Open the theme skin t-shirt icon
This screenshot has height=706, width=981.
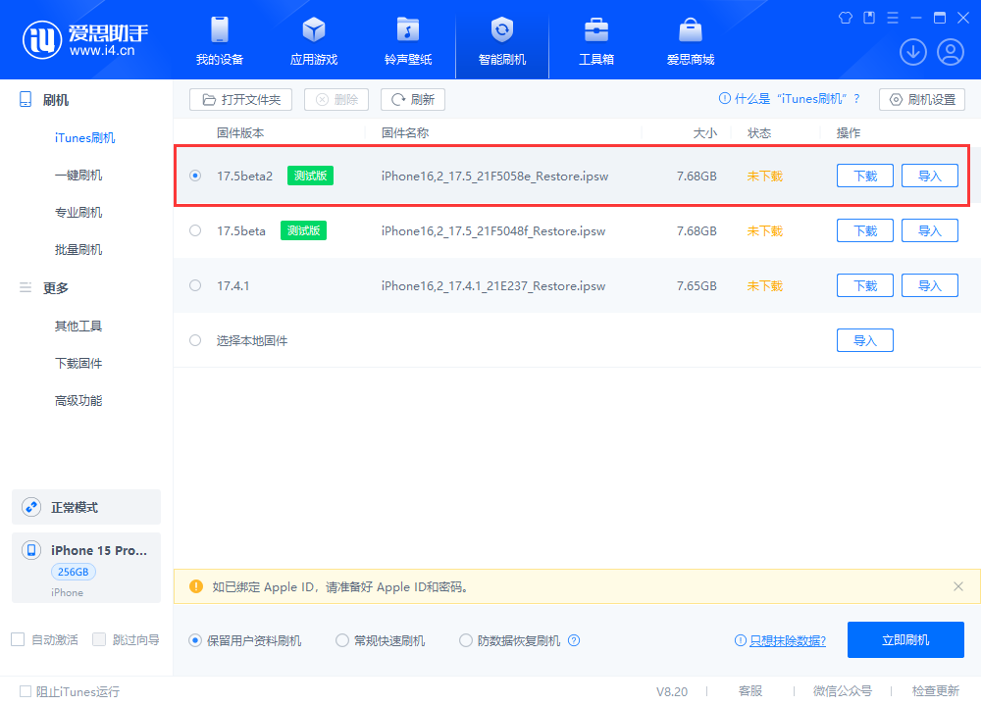click(845, 17)
